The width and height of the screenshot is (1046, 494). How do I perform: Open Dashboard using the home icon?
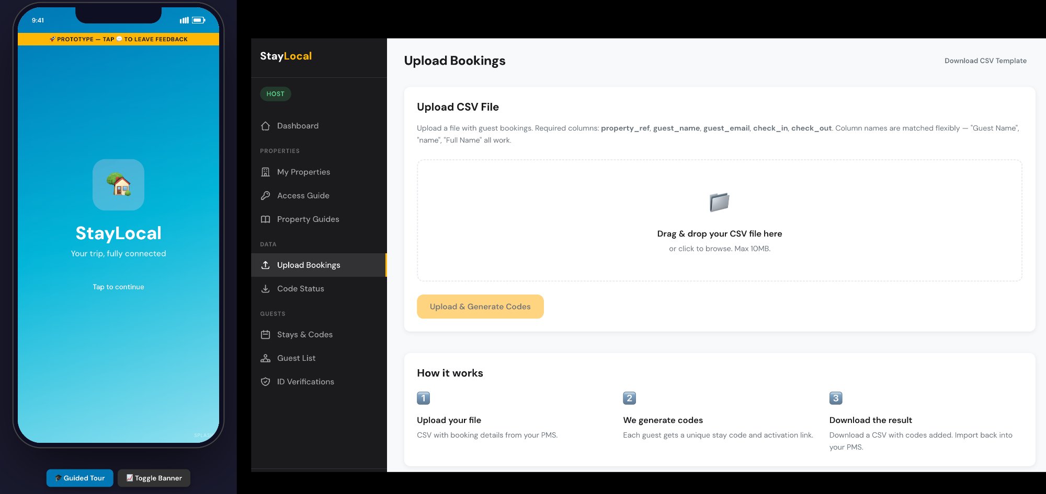pyautogui.click(x=266, y=126)
